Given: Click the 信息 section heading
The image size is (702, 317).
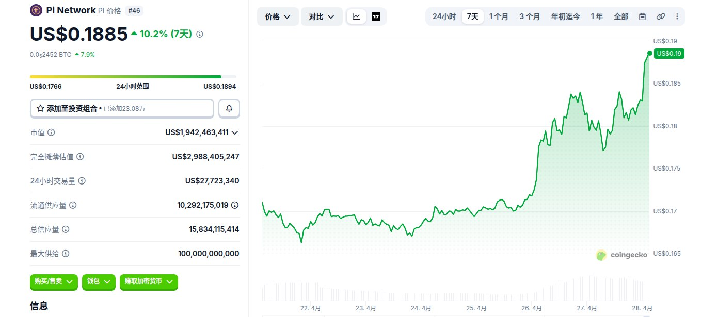Looking at the screenshot, I should tap(39, 306).
